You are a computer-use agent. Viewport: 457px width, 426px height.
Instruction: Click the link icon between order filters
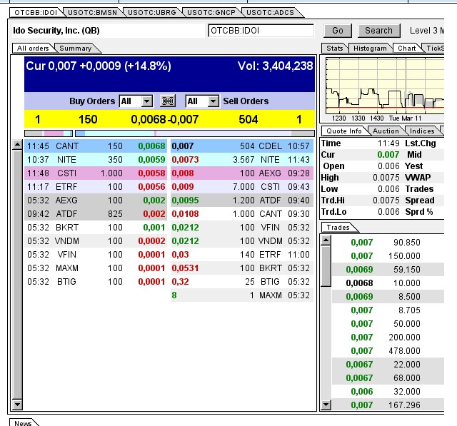click(x=168, y=101)
